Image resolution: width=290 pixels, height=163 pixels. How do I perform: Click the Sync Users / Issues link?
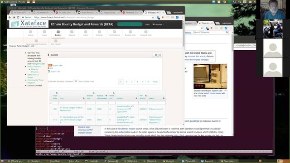(33, 76)
